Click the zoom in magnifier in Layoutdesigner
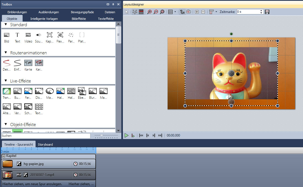 tap(149, 12)
